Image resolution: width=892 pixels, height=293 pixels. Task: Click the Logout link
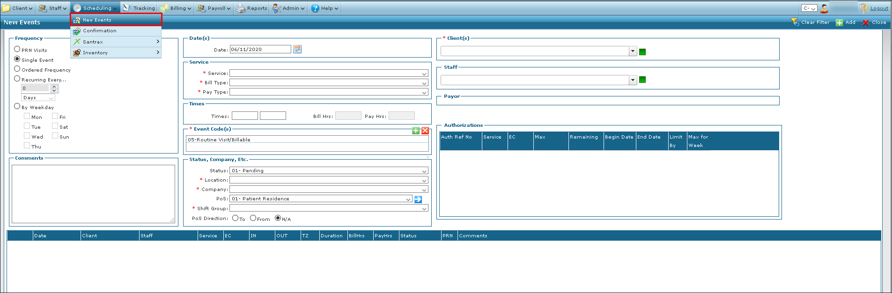(879, 8)
